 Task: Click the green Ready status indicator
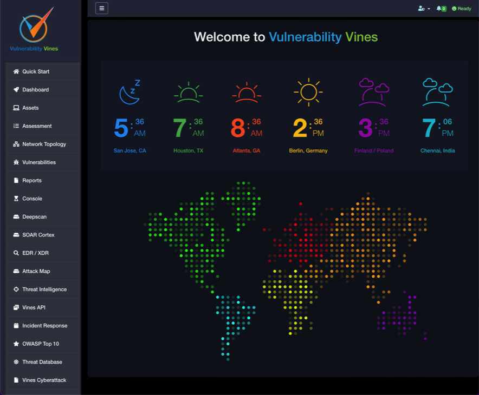click(461, 9)
